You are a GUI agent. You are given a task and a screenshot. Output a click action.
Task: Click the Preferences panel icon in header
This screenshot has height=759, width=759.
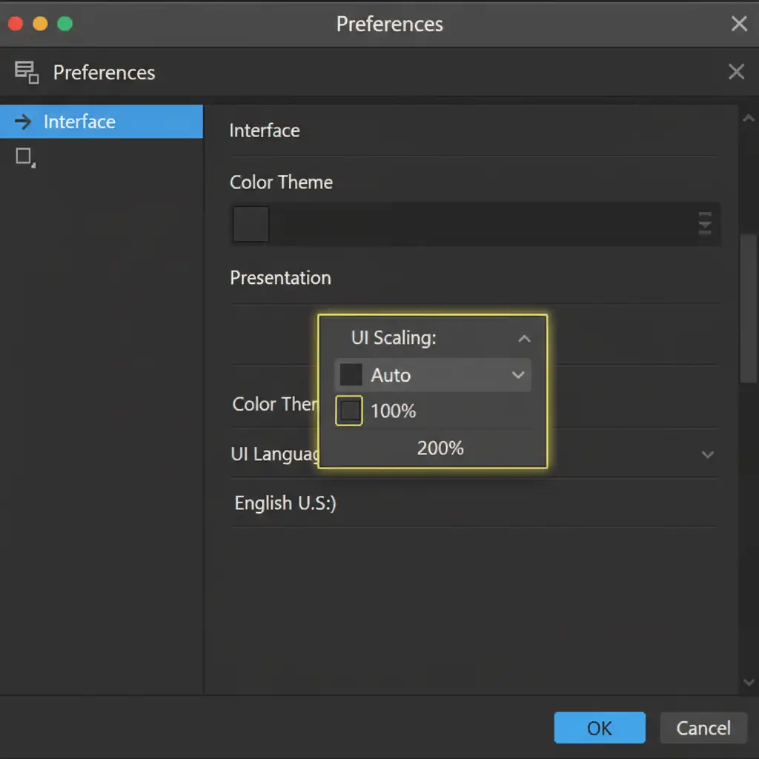coord(27,72)
